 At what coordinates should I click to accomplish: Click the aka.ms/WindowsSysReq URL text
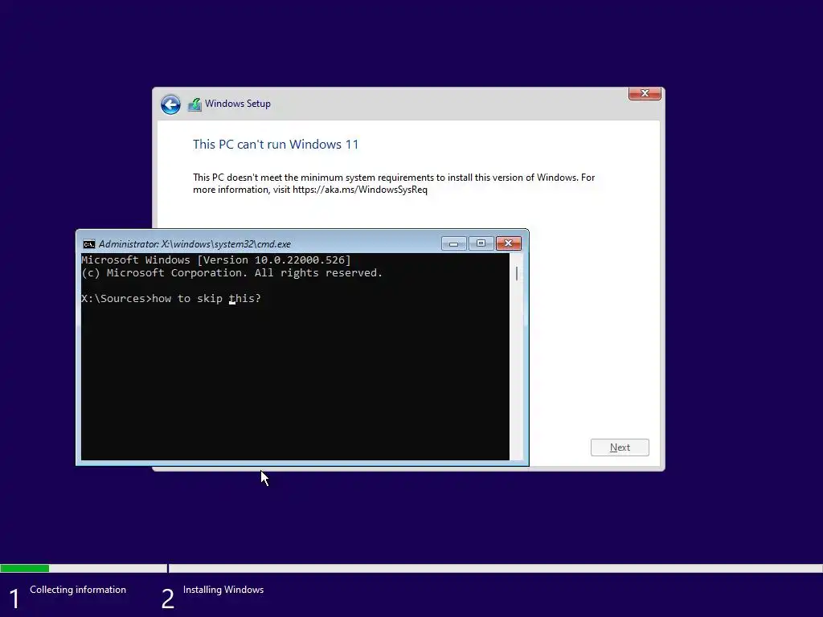(360, 190)
